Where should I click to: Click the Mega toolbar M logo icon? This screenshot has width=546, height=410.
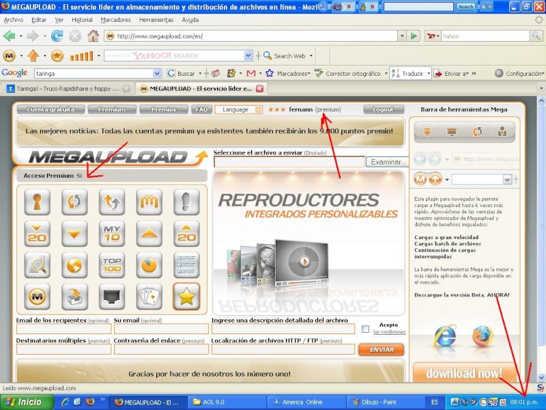point(10,56)
